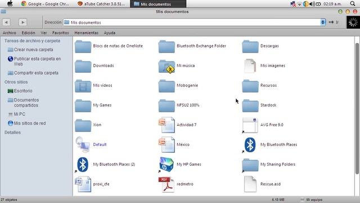The width and height of the screenshot is (360, 203).
Task: Open the Ayuda menu
Action: pyautogui.click(x=110, y=33)
